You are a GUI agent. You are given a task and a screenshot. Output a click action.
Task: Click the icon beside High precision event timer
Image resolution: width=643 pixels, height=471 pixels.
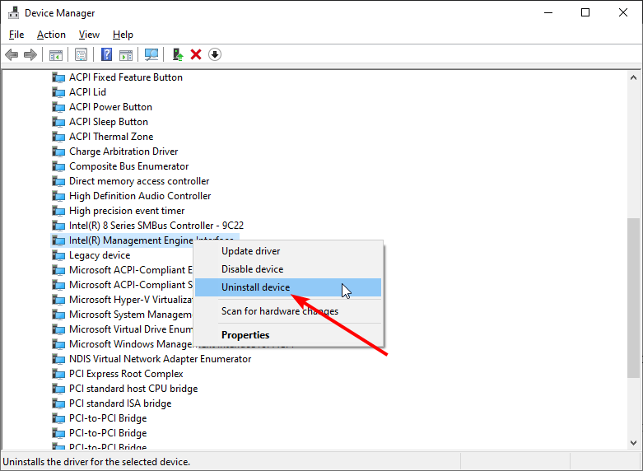point(58,211)
